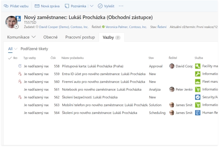This screenshot has width=219, height=147.
Task: Expand the Poznámka dropdown arrow
Action: [x=92, y=6]
